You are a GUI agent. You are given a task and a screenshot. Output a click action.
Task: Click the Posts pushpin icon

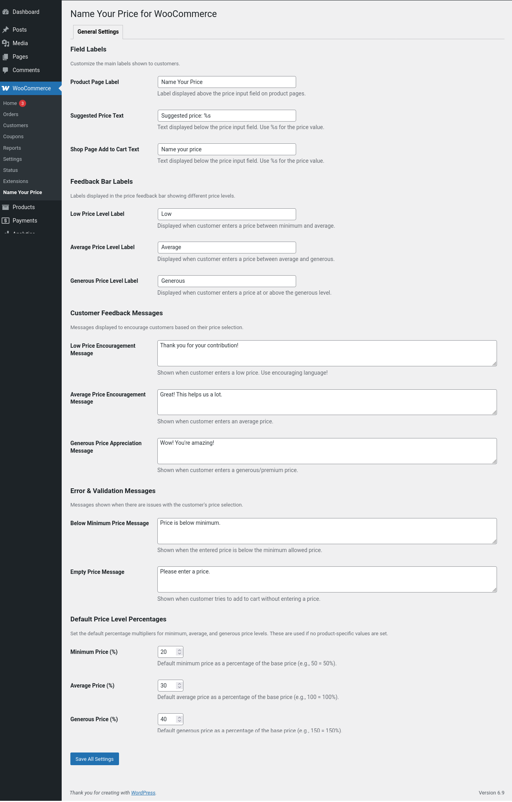point(6,30)
